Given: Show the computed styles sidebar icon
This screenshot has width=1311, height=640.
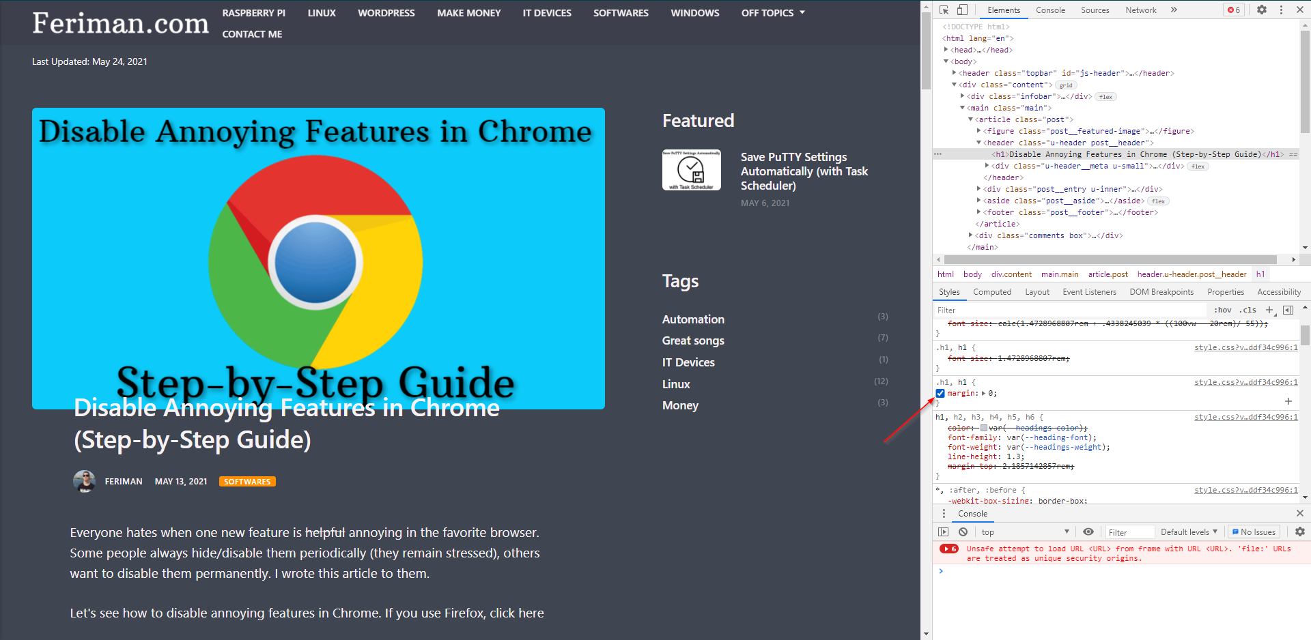Looking at the screenshot, I should [x=1288, y=310].
